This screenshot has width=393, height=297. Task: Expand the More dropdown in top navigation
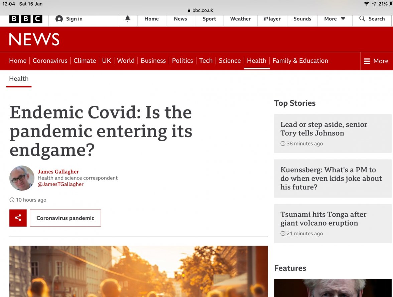[335, 19]
